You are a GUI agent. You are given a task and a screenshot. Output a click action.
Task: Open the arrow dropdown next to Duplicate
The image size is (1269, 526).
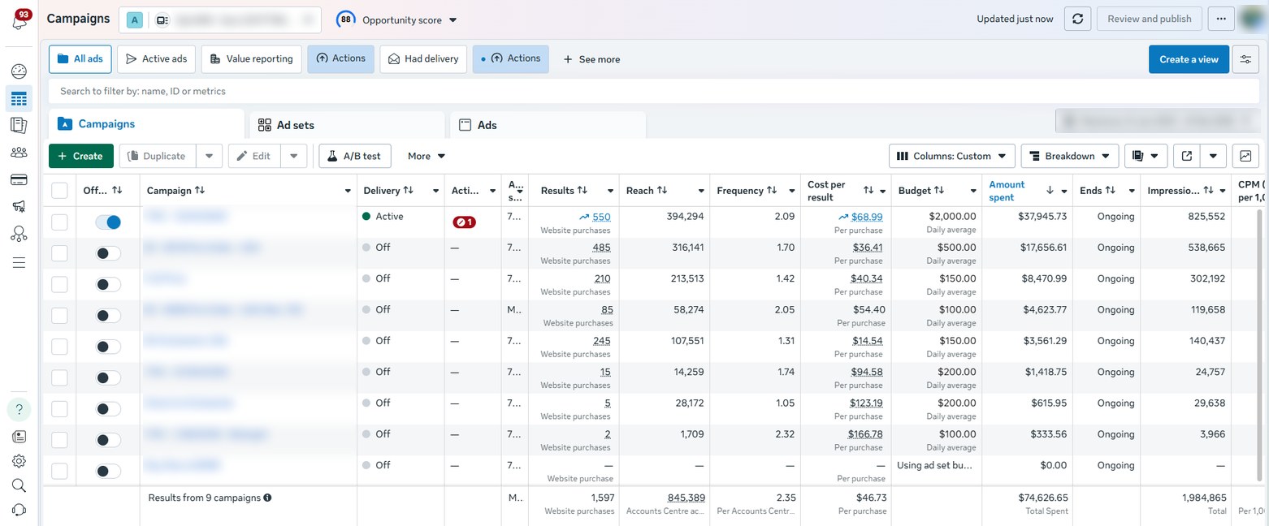pyautogui.click(x=209, y=156)
